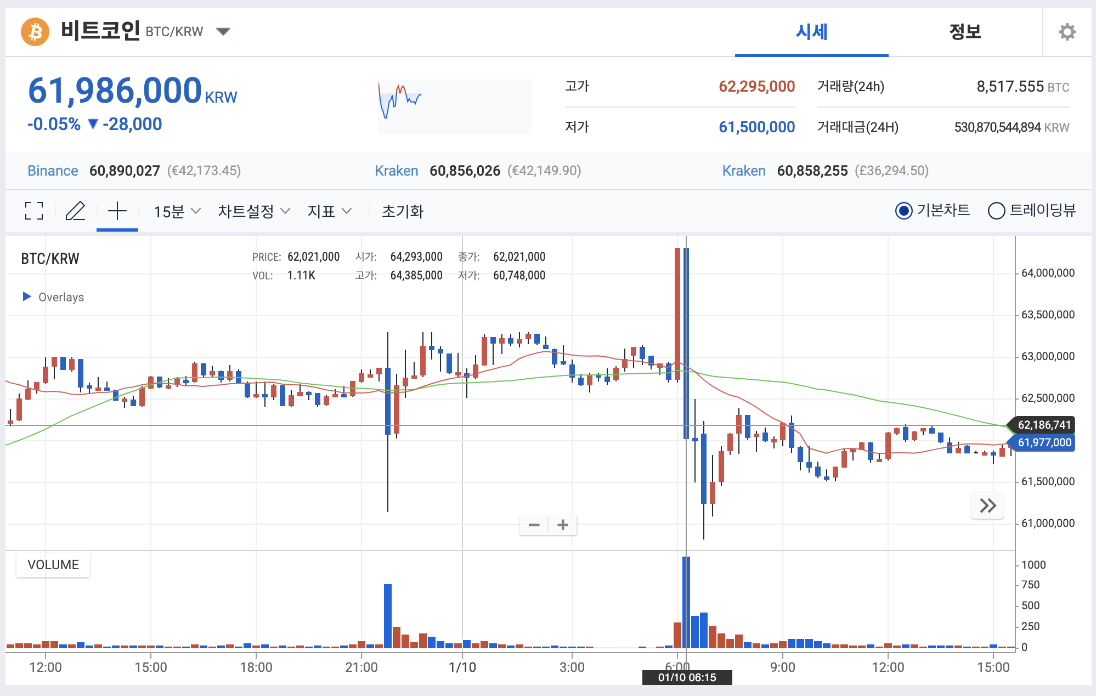
Task: Zoom out chart with minus button
Action: (534, 525)
